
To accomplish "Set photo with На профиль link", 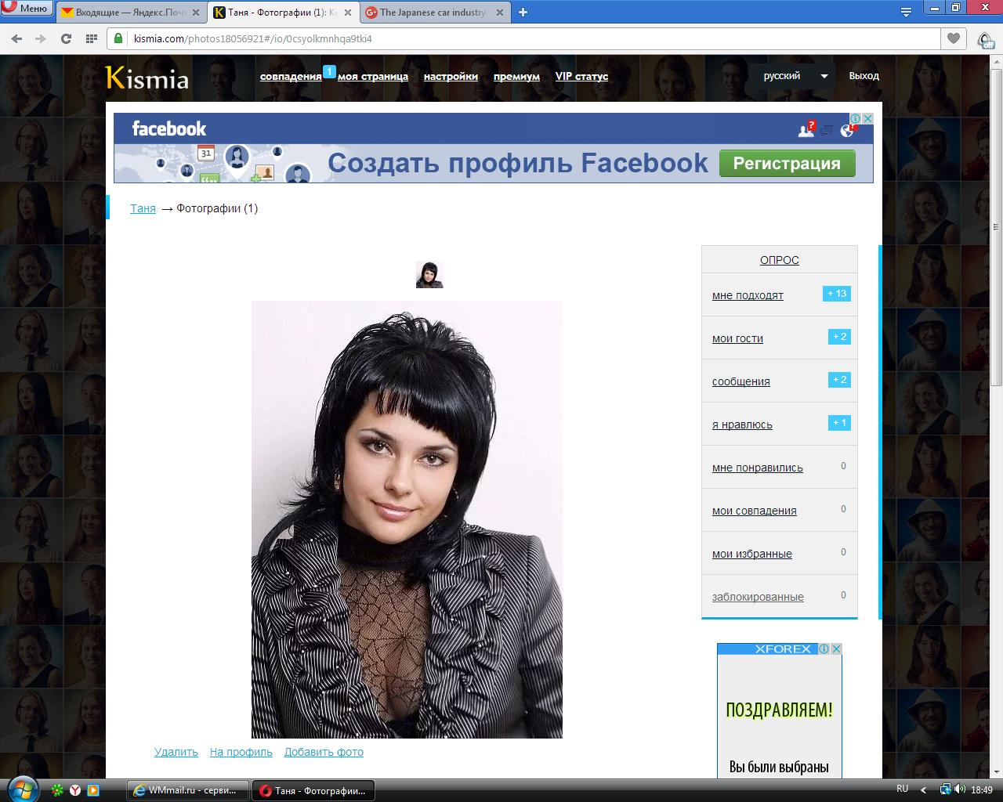I will pyautogui.click(x=241, y=752).
